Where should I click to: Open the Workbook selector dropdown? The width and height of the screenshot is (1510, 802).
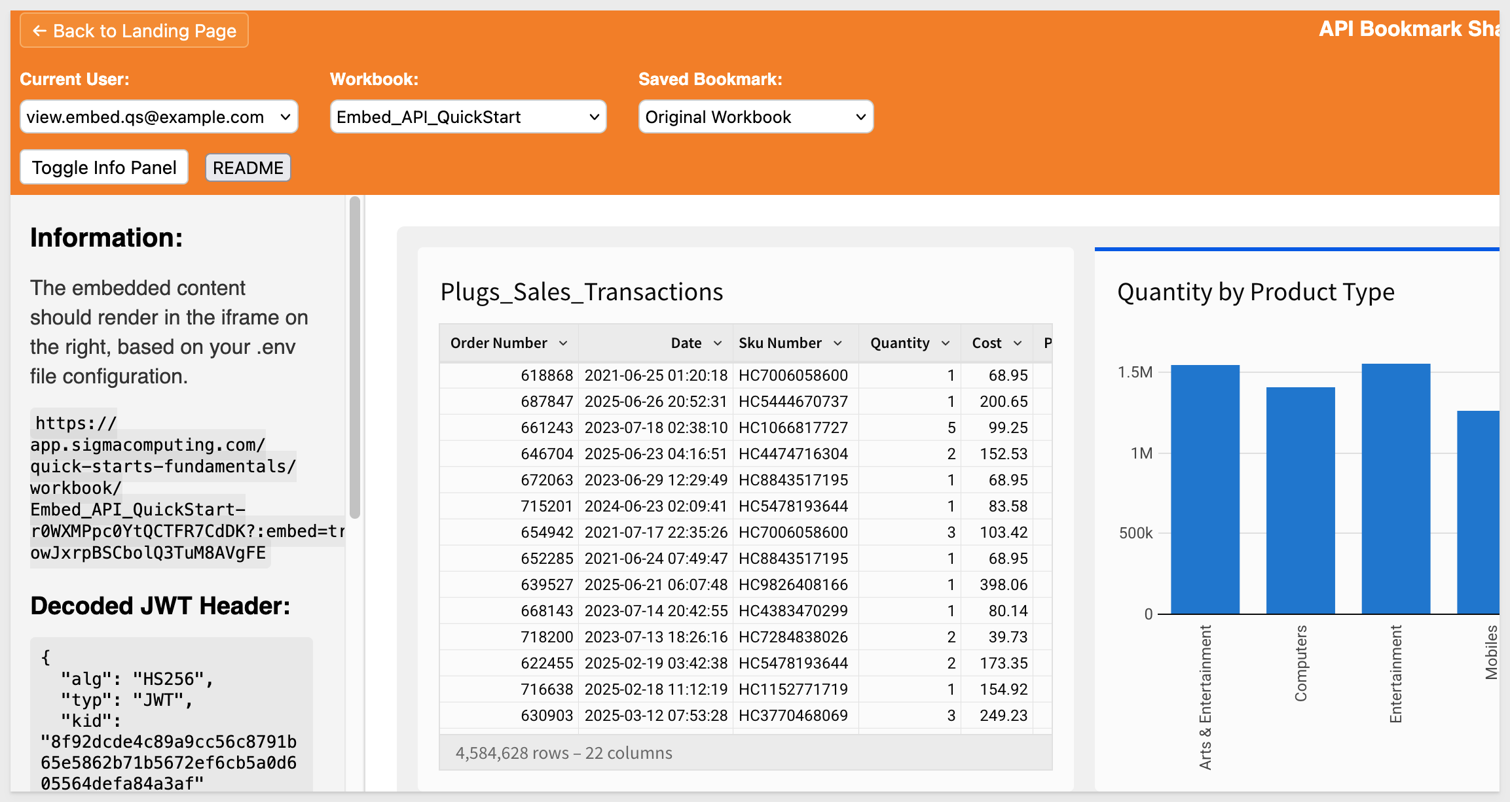coord(468,117)
